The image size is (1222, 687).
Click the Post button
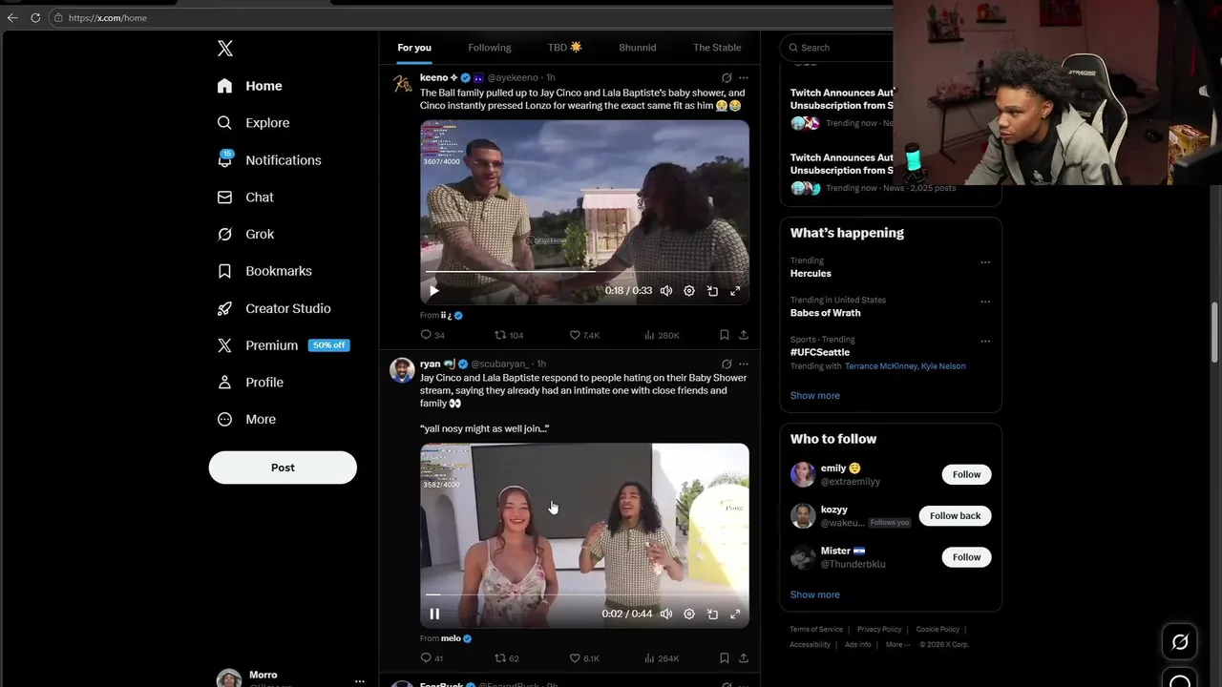point(283,468)
